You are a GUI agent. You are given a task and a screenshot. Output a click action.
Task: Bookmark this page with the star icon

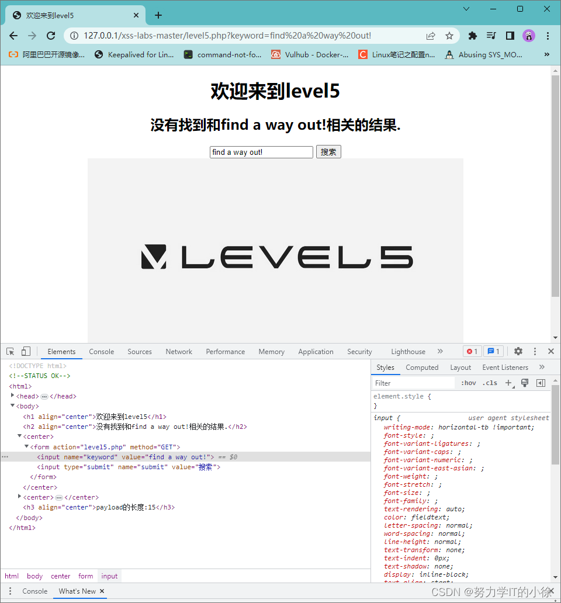449,36
